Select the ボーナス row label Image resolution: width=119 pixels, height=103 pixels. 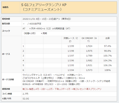click(x=6, y=54)
